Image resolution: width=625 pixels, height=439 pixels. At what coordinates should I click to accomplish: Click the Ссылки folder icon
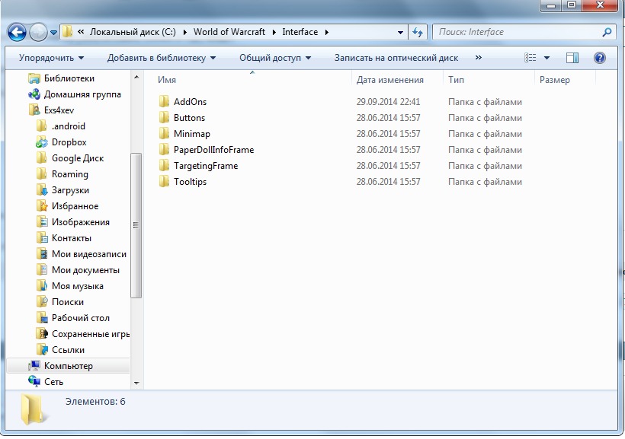coord(41,350)
